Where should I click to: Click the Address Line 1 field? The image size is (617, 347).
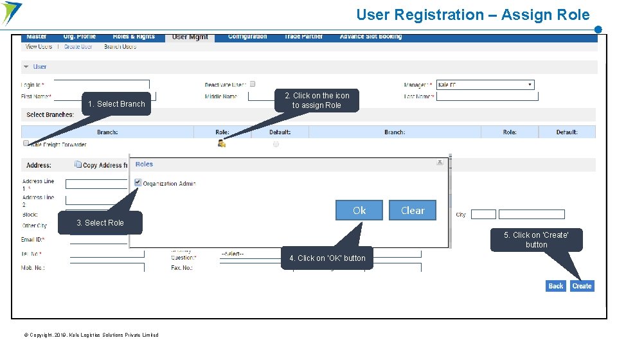[x=97, y=184]
